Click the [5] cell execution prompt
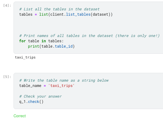The height and width of the screenshot is (121, 163). (x=7, y=77)
